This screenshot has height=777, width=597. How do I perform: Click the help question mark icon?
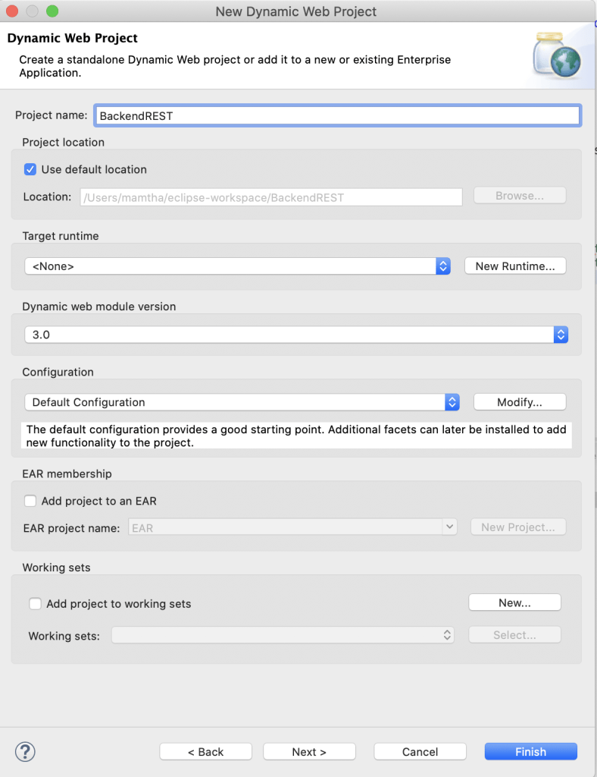coord(25,751)
